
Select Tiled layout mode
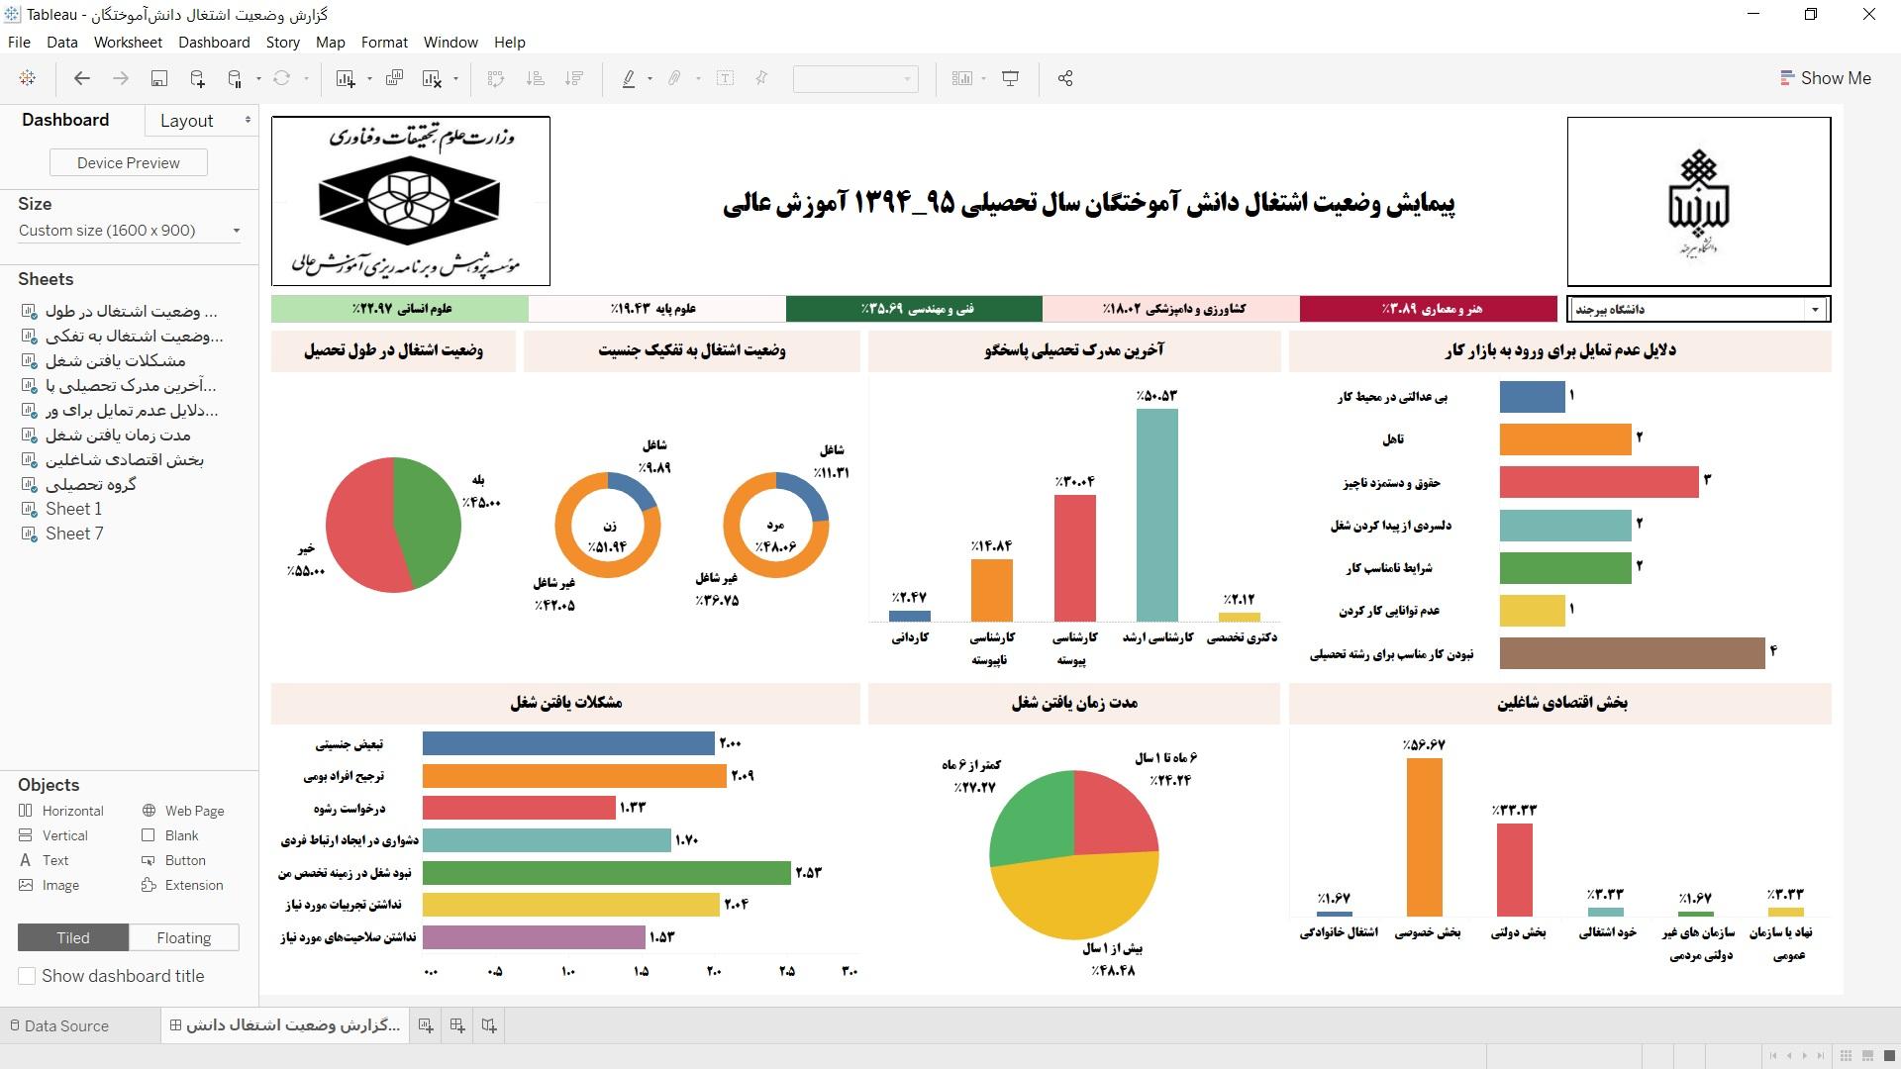coord(72,937)
